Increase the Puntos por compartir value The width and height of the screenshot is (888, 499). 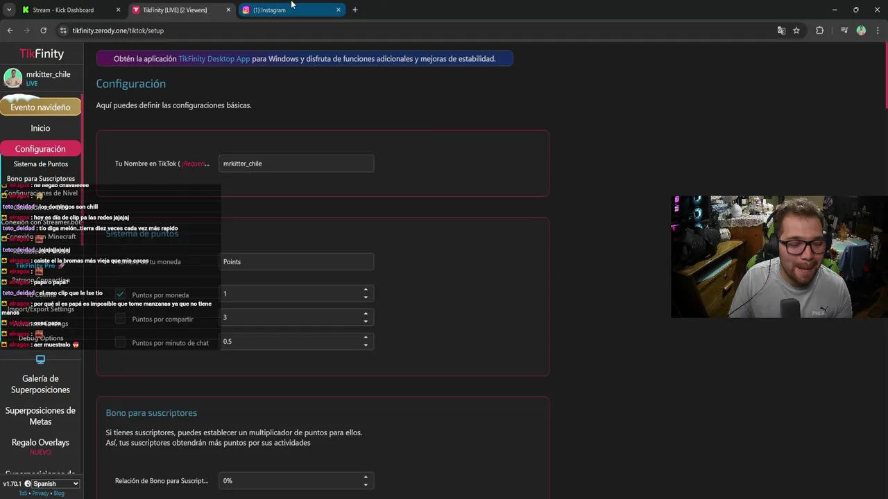coord(366,313)
